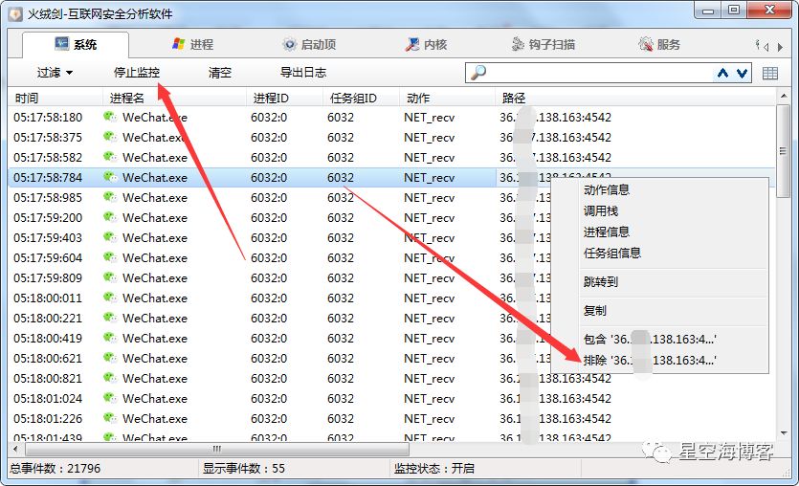The height and width of the screenshot is (486, 799).
Task: Sort by 进程名 column header
Action: pyautogui.click(x=174, y=98)
